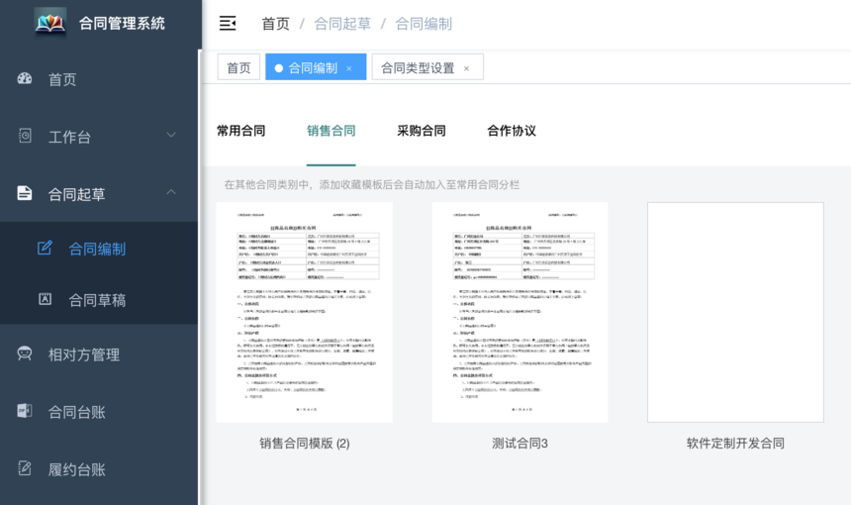Click the 合同台账 ledger icon

click(25, 411)
